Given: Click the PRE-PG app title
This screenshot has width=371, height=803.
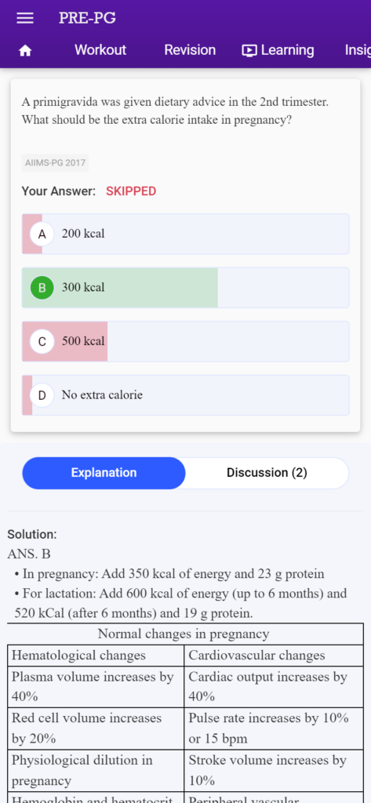Looking at the screenshot, I should point(87,18).
